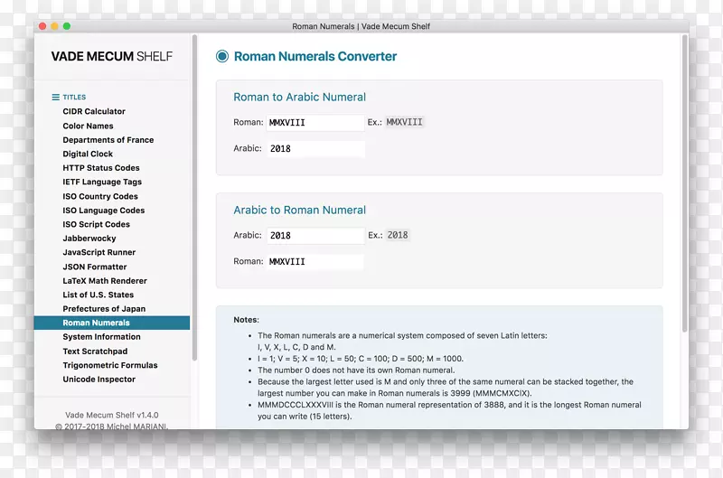Click the Arabic output field under Roman to Arabic
Screen dimensions: 723x478
pos(315,149)
